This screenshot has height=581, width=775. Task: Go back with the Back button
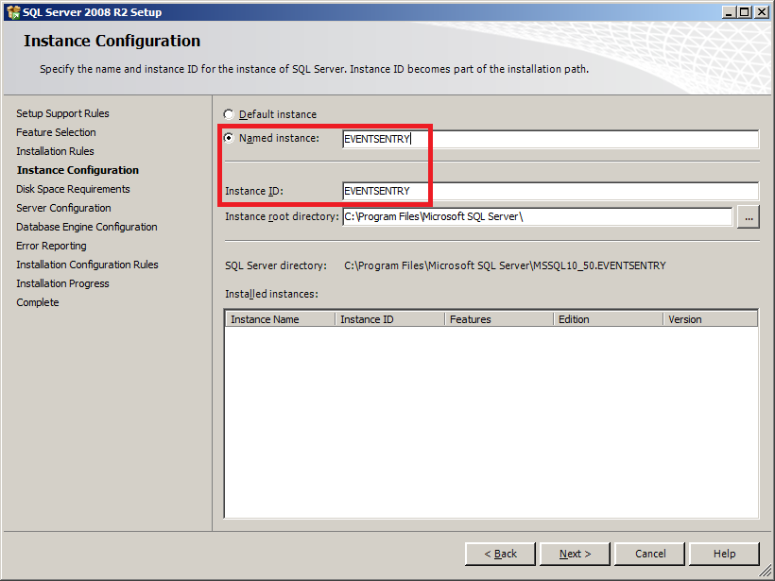pyautogui.click(x=500, y=554)
